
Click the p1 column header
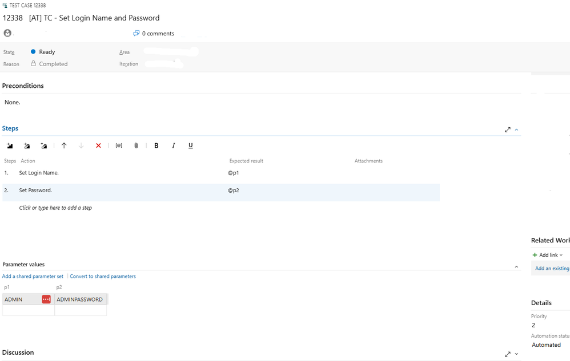click(6, 287)
